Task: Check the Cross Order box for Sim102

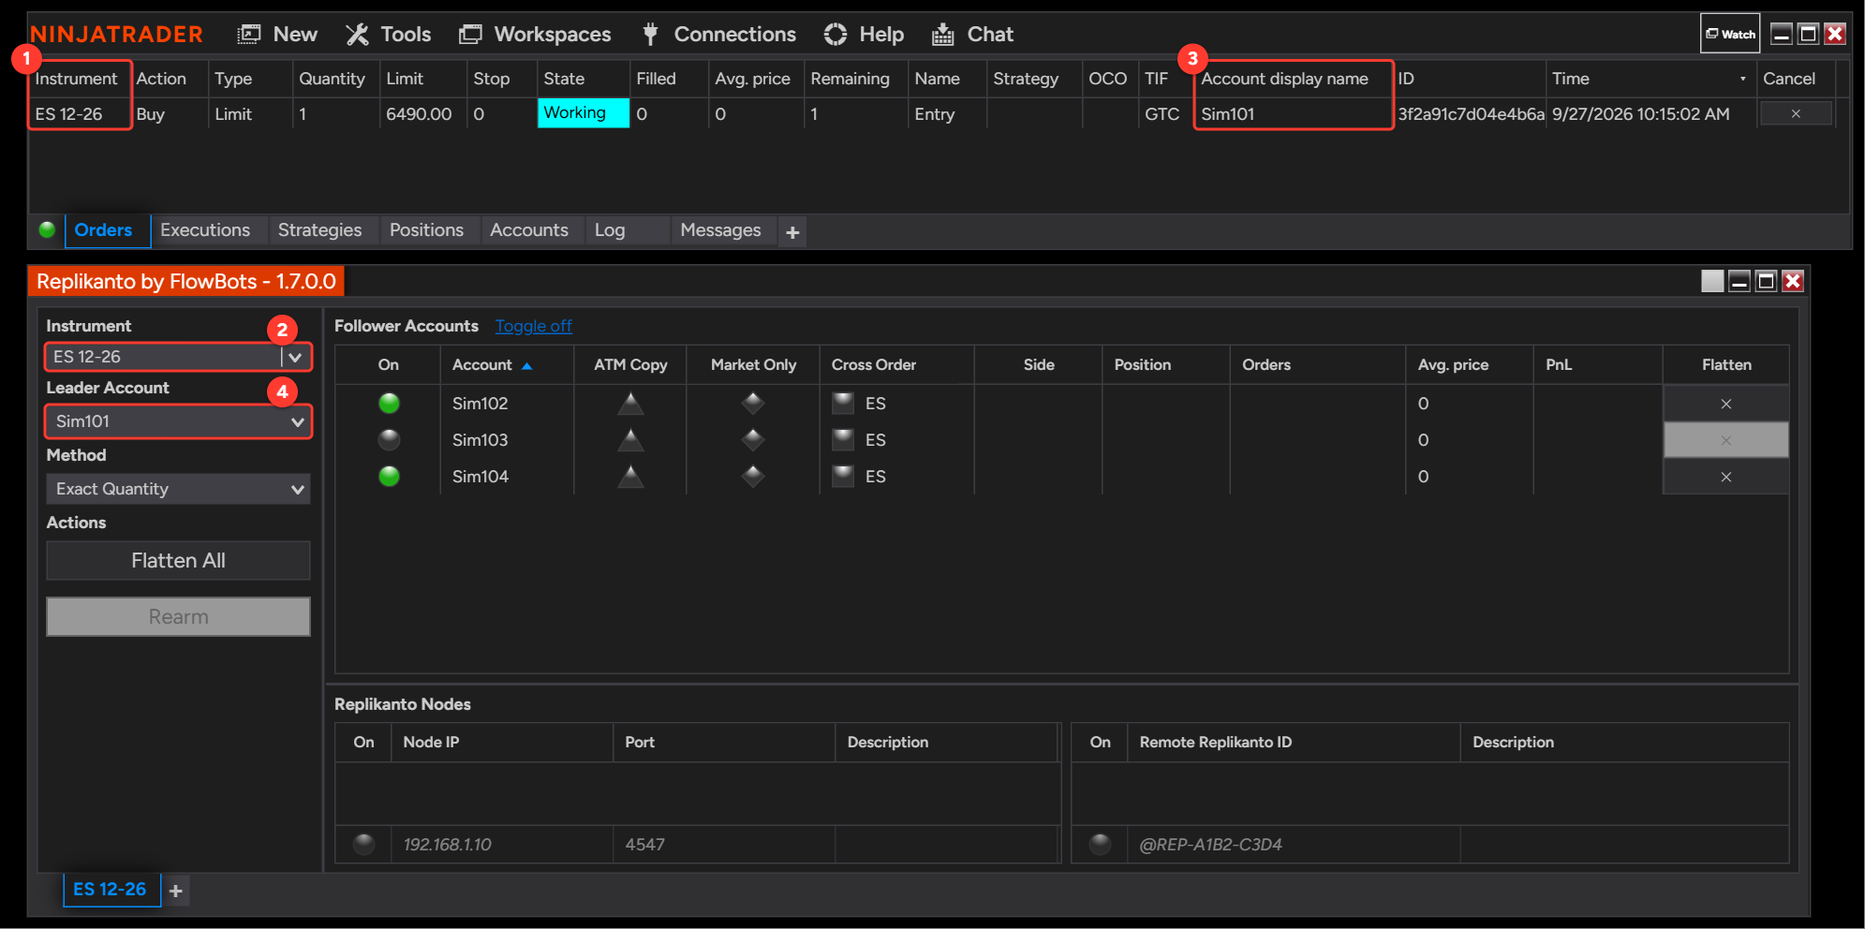Action: pyautogui.click(x=843, y=403)
